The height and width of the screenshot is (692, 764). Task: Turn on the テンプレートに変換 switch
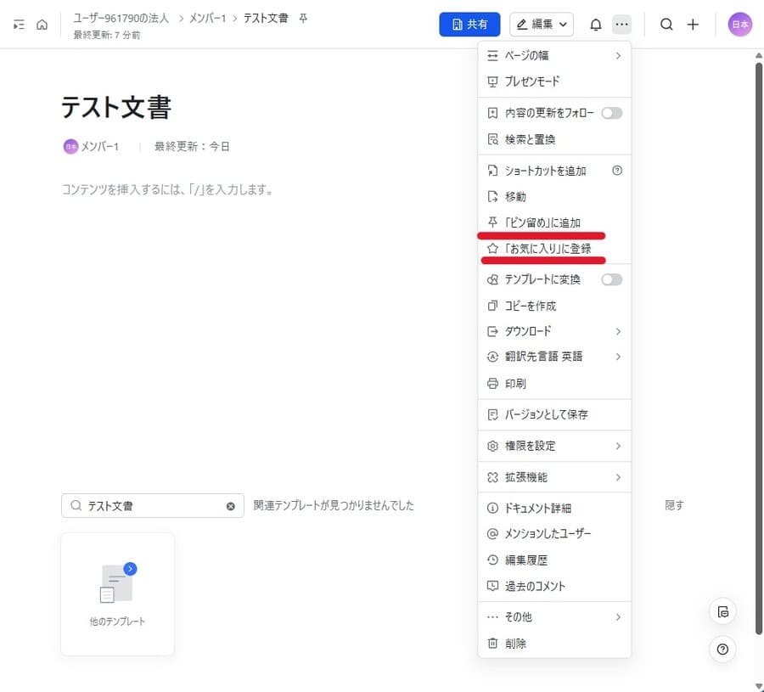coord(611,278)
